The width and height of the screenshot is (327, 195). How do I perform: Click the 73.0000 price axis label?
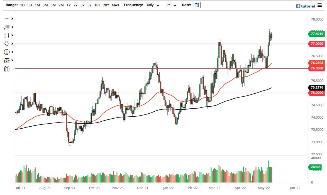pos(317,142)
